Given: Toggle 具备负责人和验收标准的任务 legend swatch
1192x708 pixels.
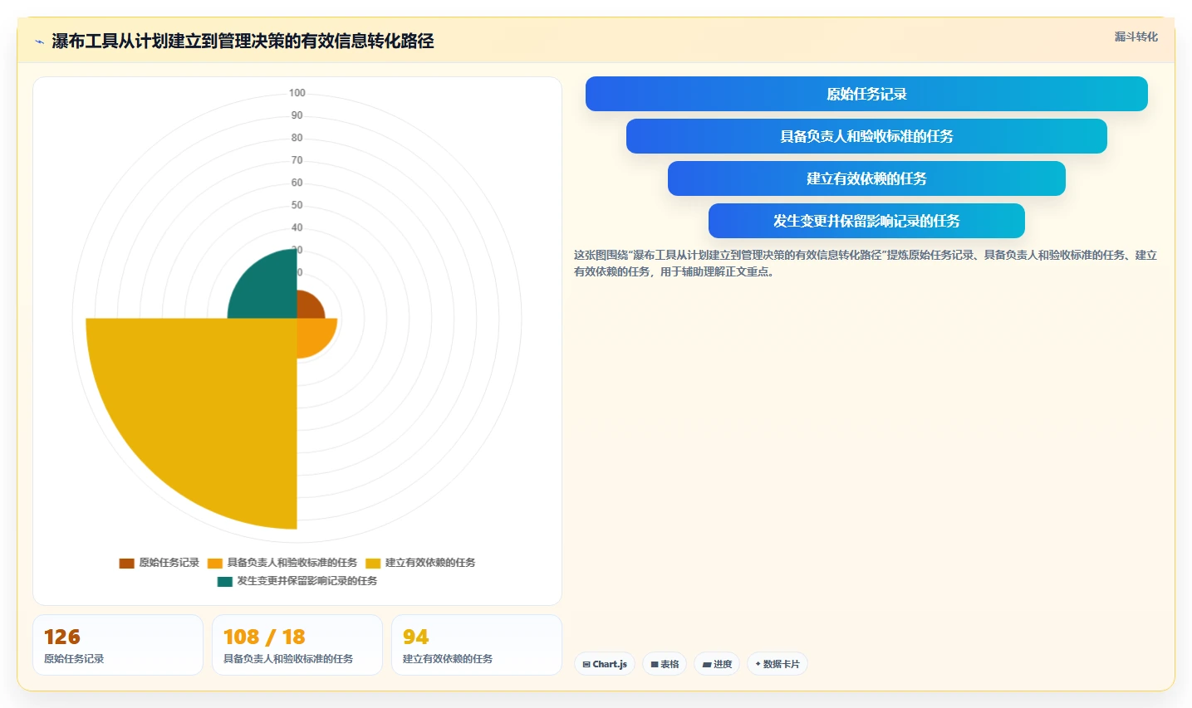Looking at the screenshot, I should [x=215, y=563].
